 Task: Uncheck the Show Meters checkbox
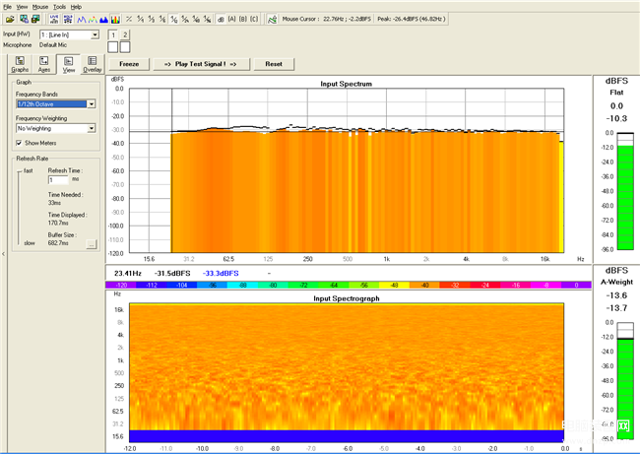19,143
